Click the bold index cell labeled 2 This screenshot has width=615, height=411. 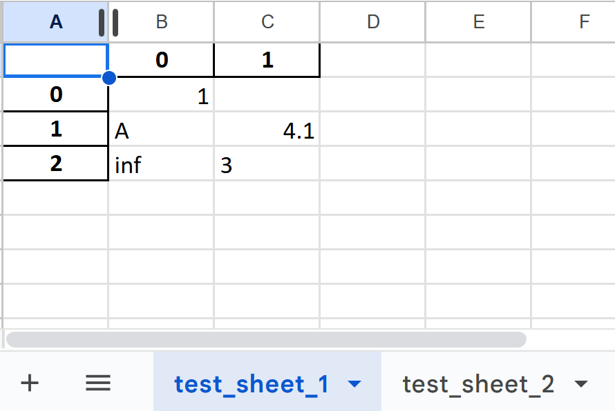pos(56,164)
